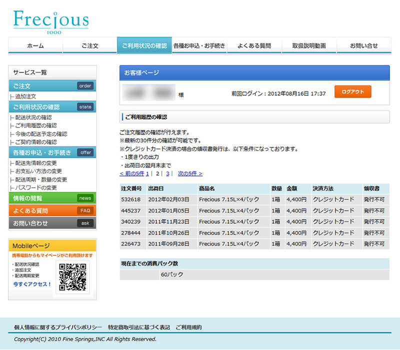
Task: Select the ご利用状況の確認 navigation tab
Action: [x=144, y=45]
